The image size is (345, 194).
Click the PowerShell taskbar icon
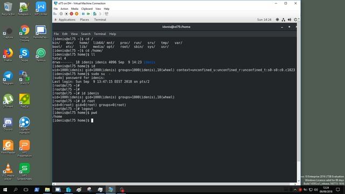(x=37, y=190)
